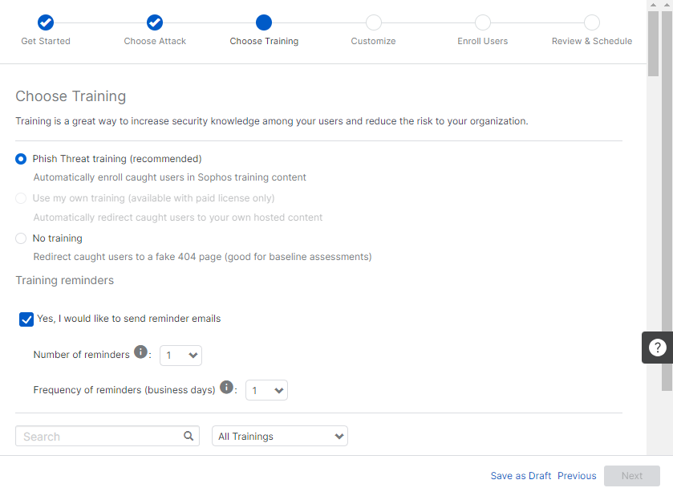Open the Number of reminders dropdown

point(180,355)
